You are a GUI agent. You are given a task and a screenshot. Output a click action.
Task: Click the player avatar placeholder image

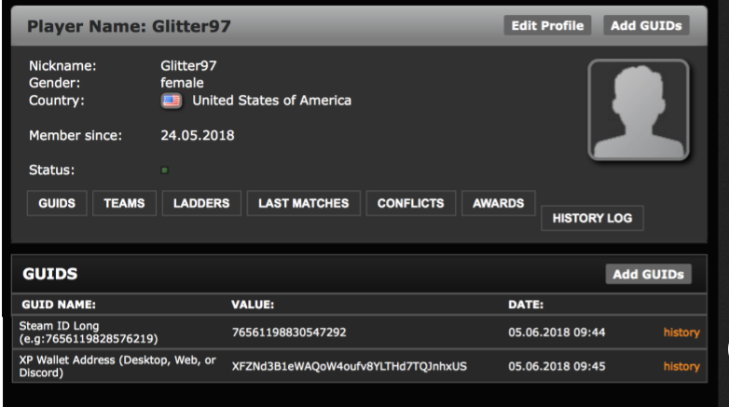click(639, 110)
